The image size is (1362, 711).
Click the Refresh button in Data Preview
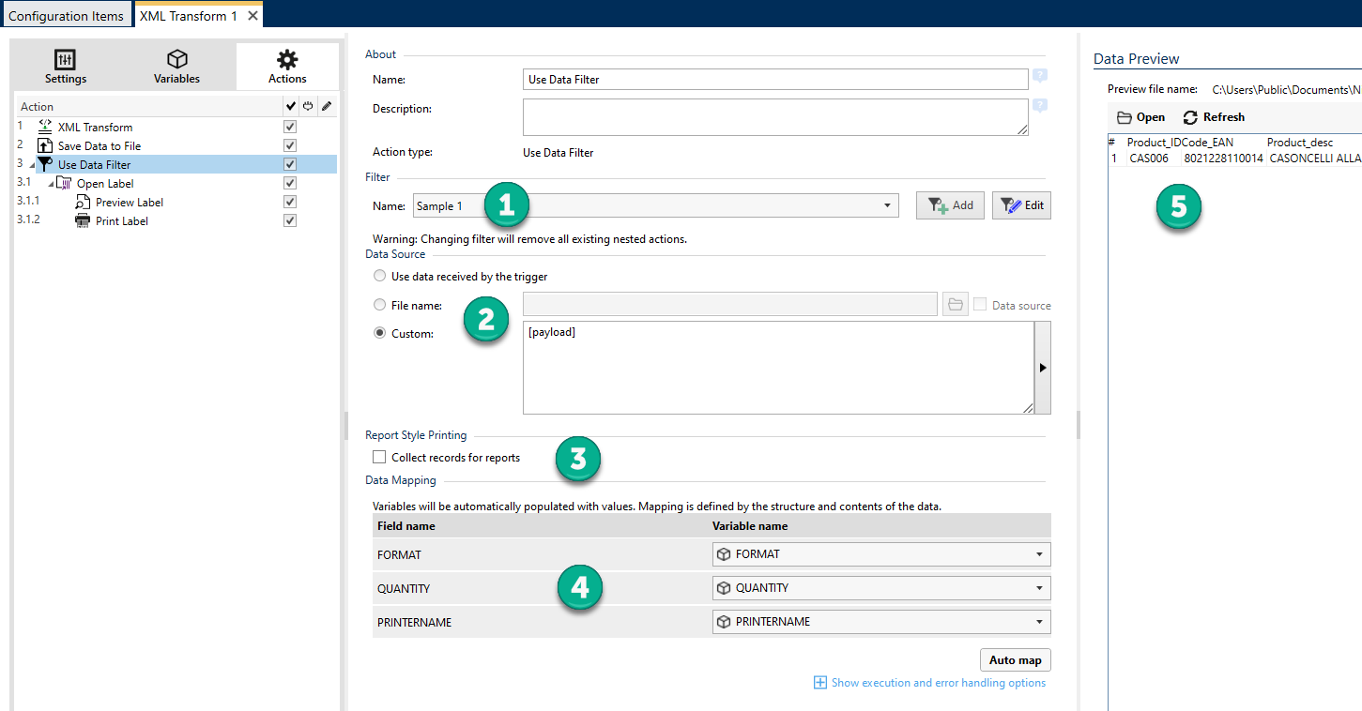pyautogui.click(x=1214, y=117)
